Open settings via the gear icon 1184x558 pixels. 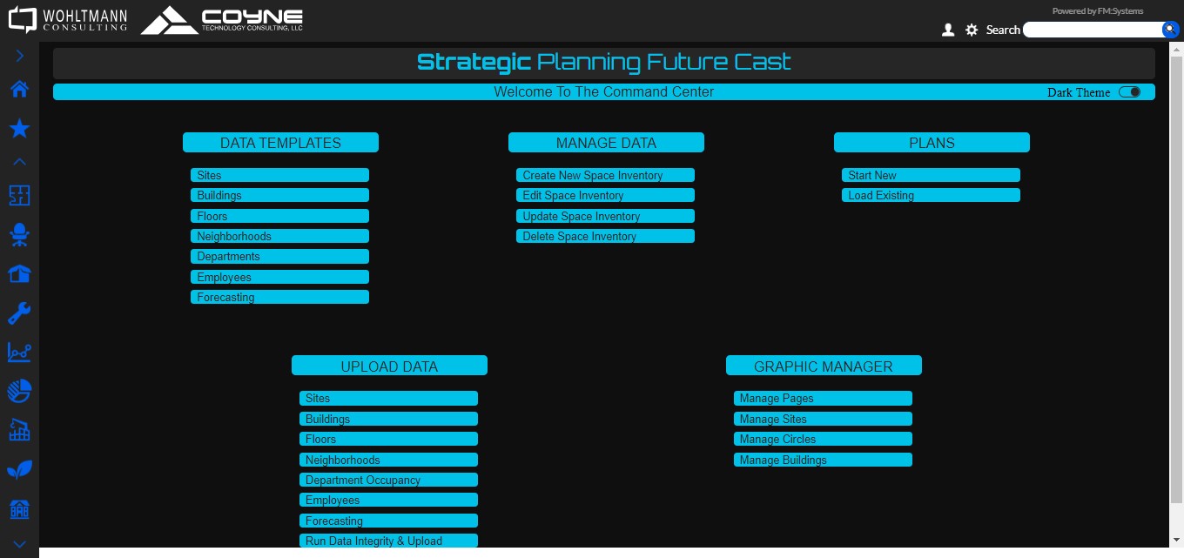[972, 30]
